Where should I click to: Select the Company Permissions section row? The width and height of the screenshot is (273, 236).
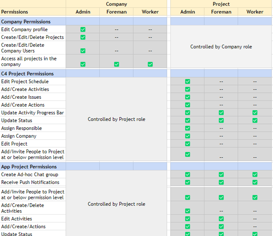[x=26, y=21]
